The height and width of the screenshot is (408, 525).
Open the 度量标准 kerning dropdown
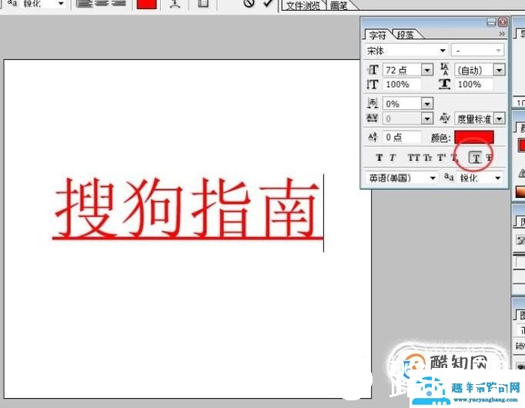tap(500, 119)
